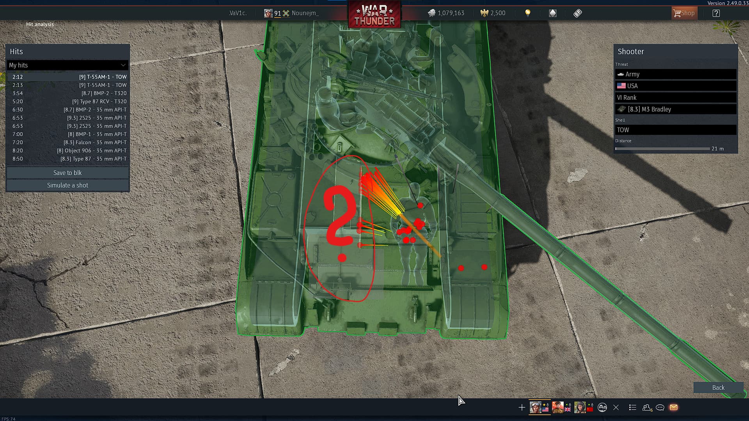Open the help question mark icon
Screen dimensions: 749x421
pos(716,13)
